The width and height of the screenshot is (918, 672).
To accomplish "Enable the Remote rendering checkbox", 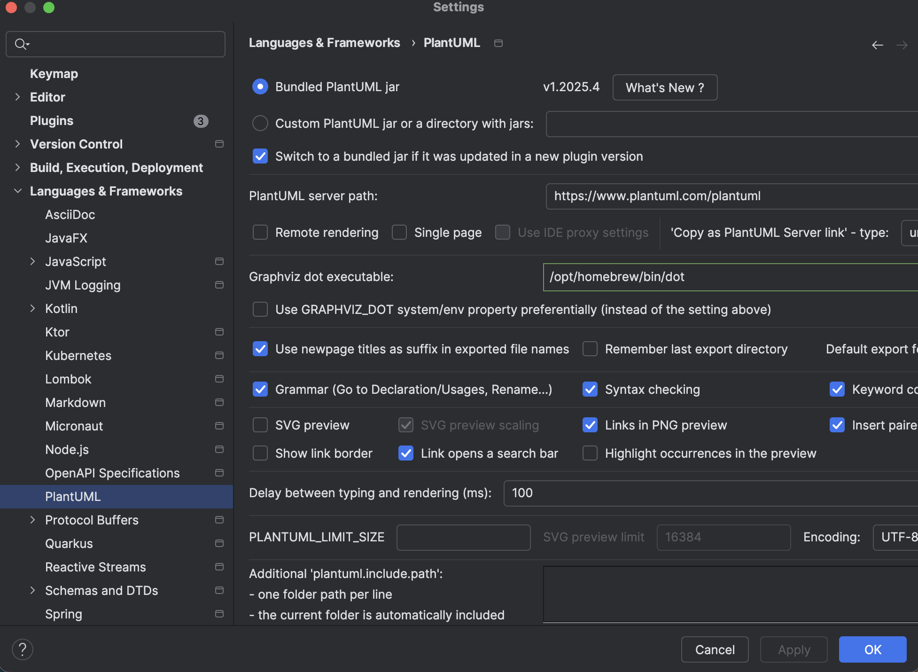I will click(260, 232).
